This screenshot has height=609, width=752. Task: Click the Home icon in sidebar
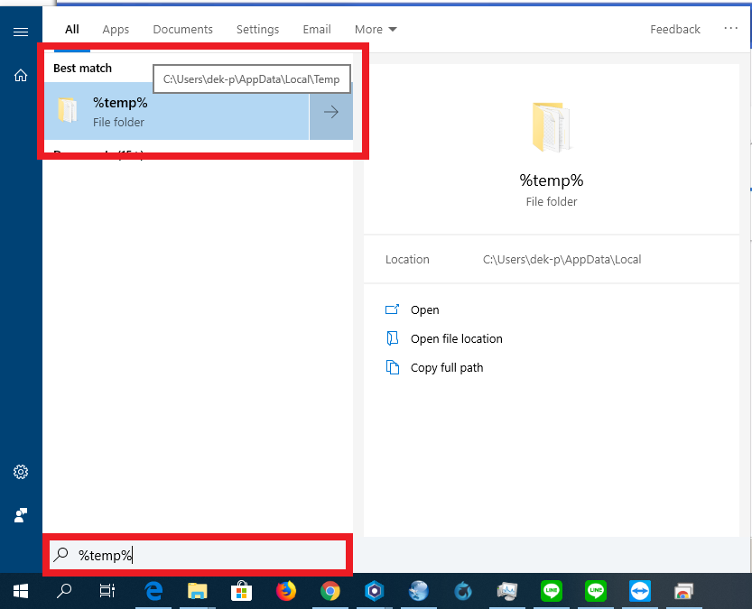pos(21,76)
